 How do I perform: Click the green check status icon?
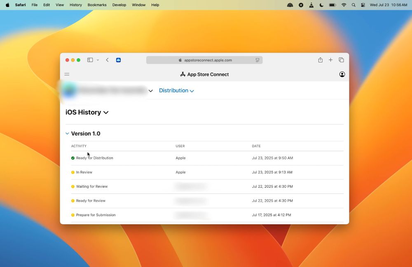point(73,158)
